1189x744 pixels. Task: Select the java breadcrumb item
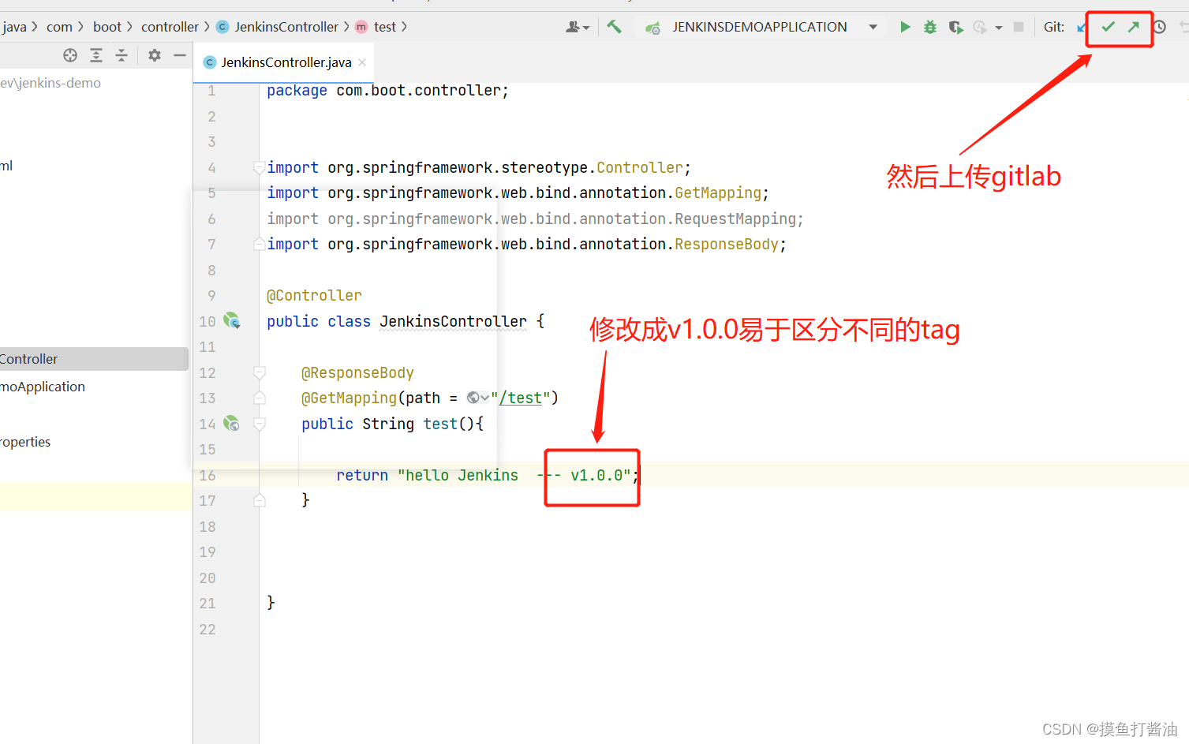point(14,27)
